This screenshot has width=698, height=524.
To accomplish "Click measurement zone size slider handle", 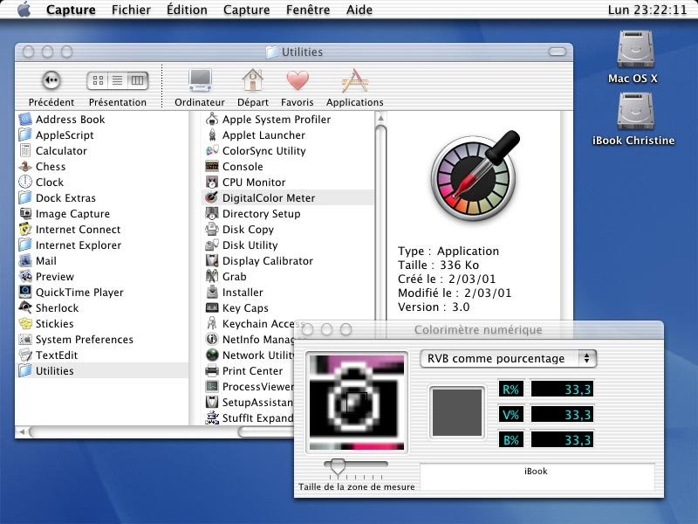I will 338,466.
